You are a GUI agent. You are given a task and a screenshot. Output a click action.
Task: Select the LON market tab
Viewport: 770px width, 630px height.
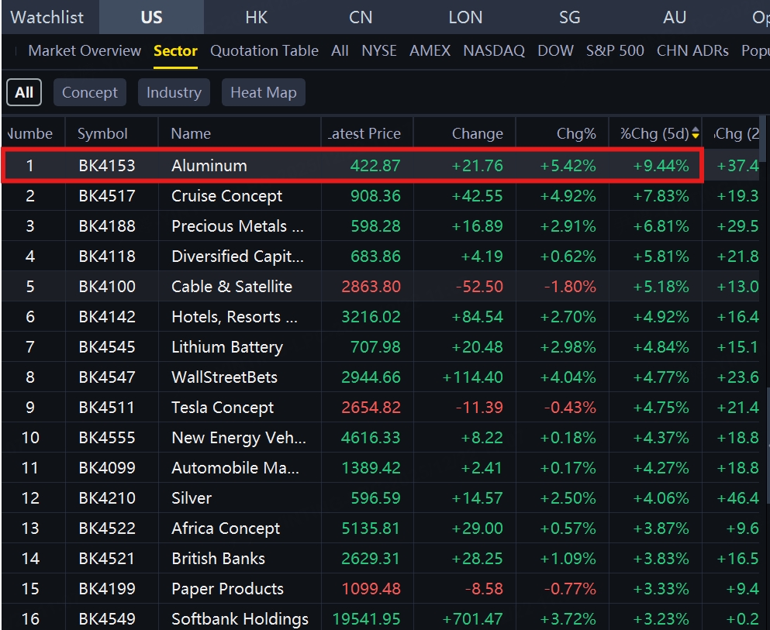tap(465, 17)
